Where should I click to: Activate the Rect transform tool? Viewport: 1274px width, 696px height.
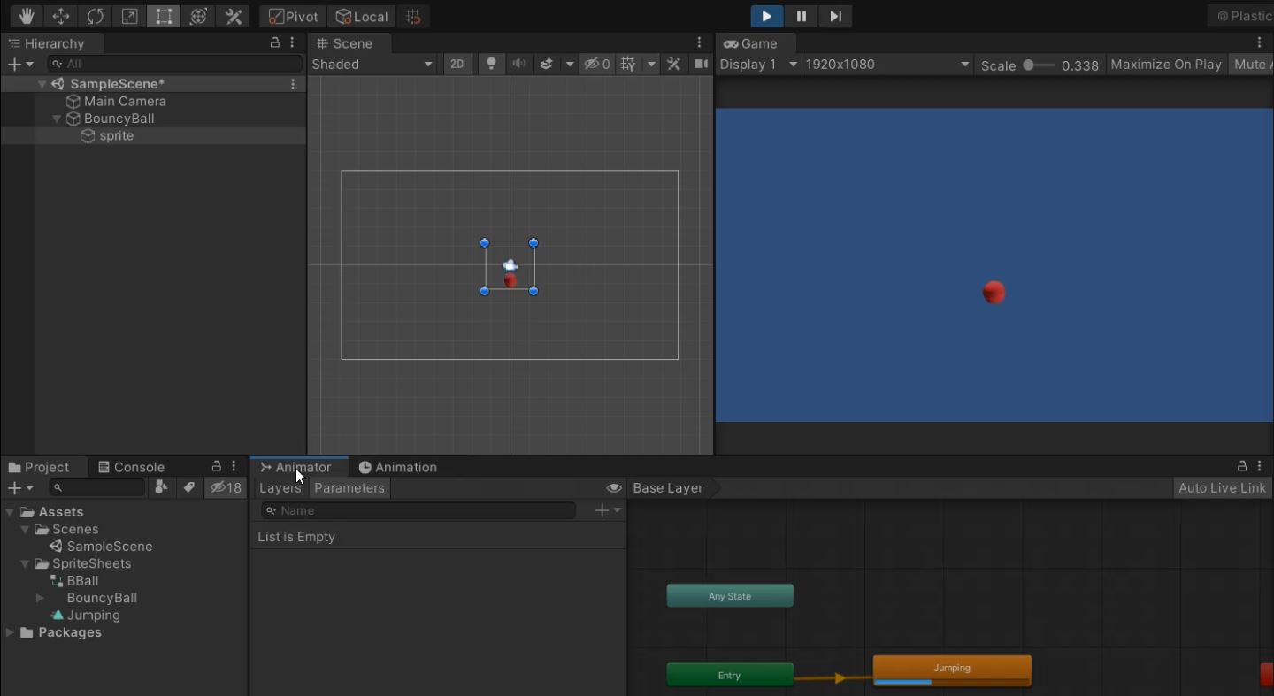pyautogui.click(x=164, y=17)
